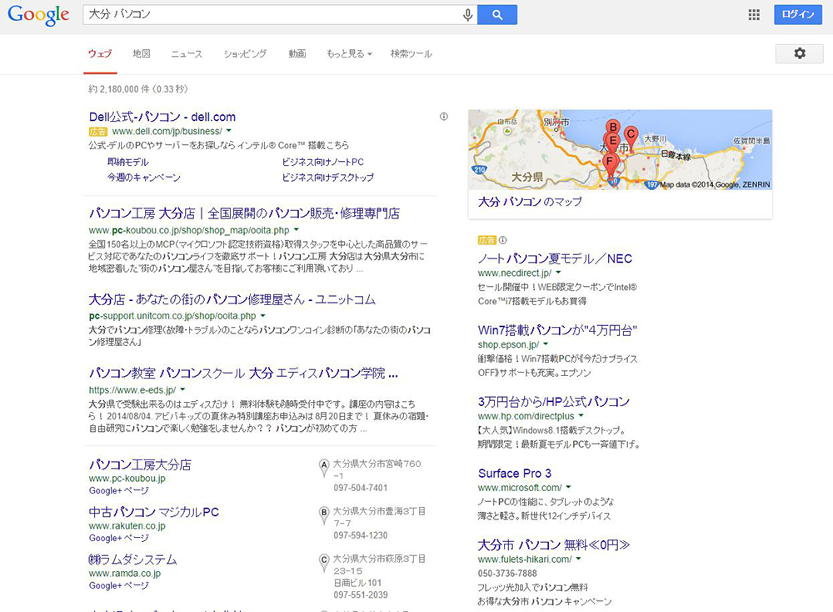Viewport: 833px width, 612px height.
Task: Open Surface Pro 3 ad
Action: [514, 474]
